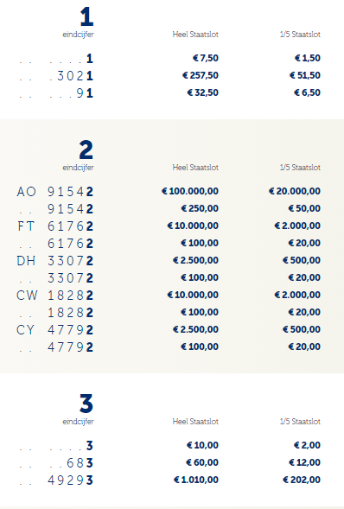
Task: Click the € 257,50 prize amount
Action: tap(201, 75)
